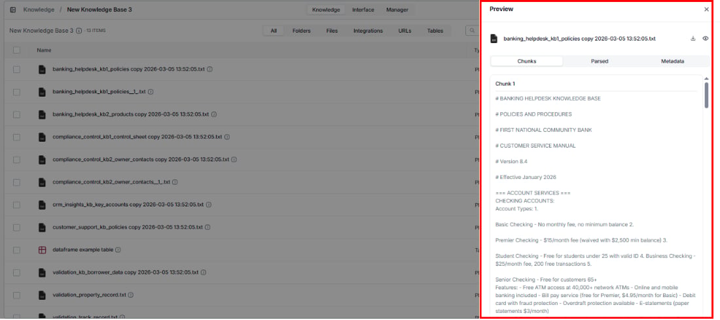Check the box for customer_support_kb_policies copy

[16, 227]
